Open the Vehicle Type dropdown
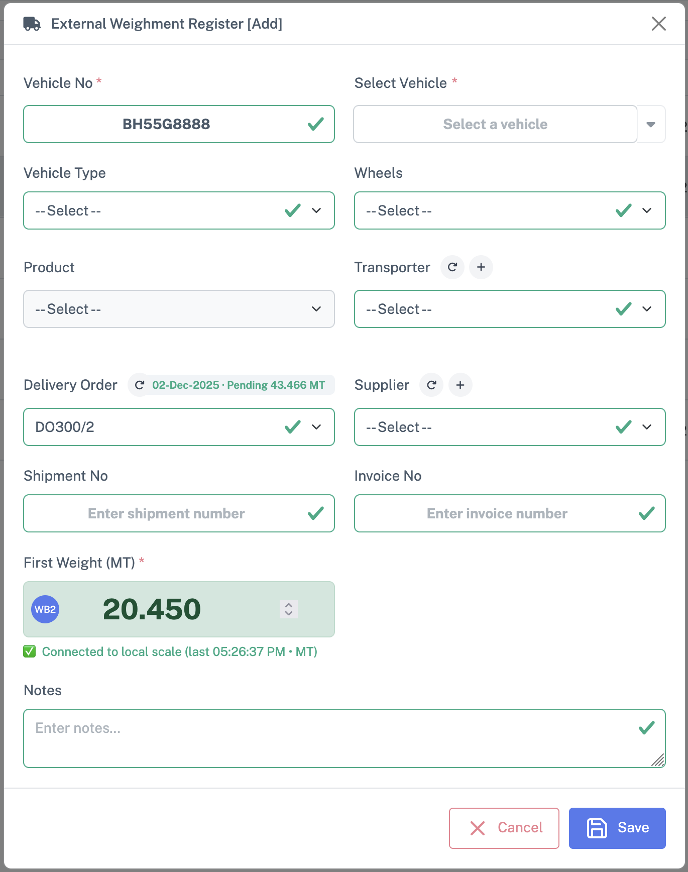This screenshot has height=872, width=688. (x=179, y=210)
